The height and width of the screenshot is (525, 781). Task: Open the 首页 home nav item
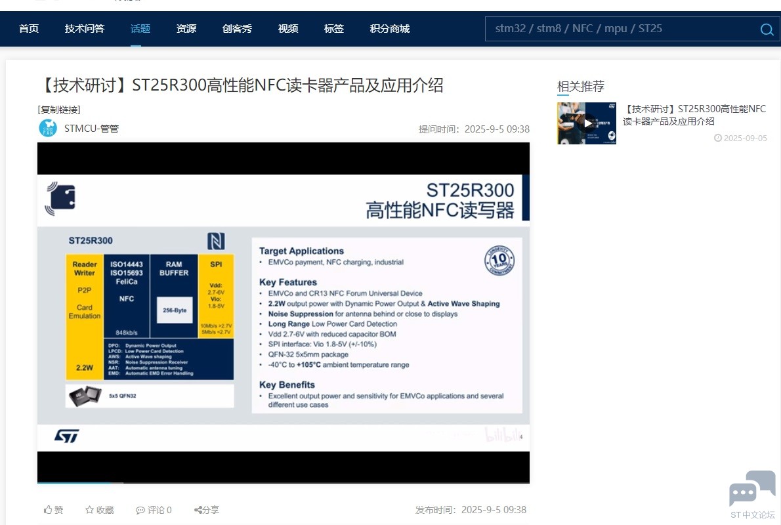click(x=29, y=29)
